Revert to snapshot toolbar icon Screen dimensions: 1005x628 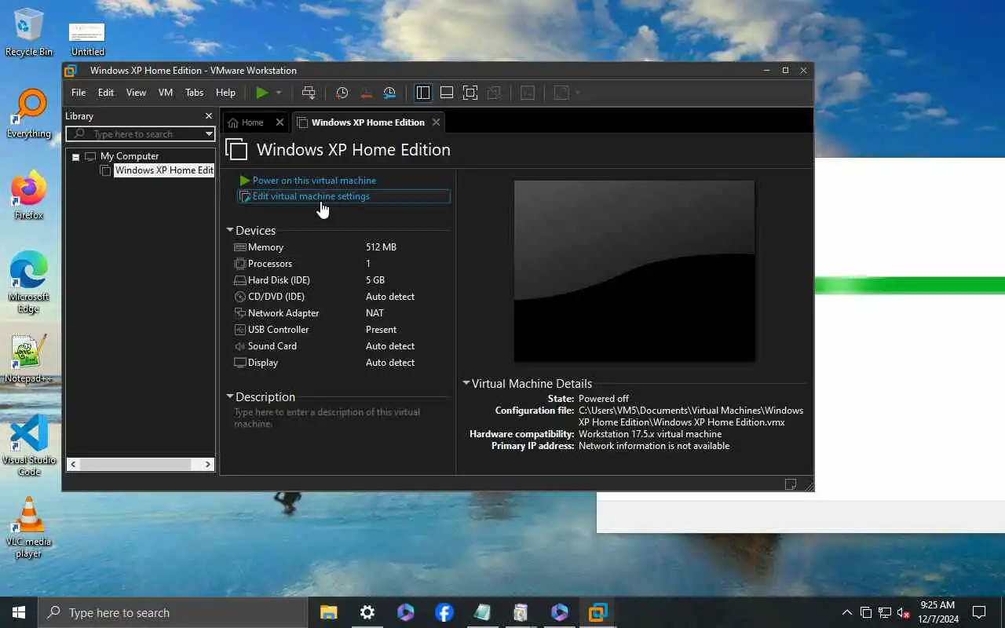pos(366,93)
